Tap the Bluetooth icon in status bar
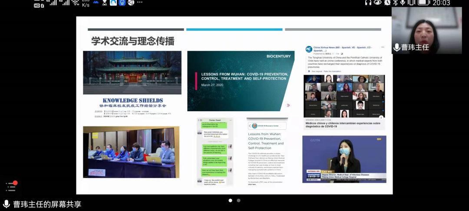 click(395, 3)
